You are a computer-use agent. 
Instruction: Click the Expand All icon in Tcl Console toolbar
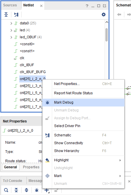point(26,190)
